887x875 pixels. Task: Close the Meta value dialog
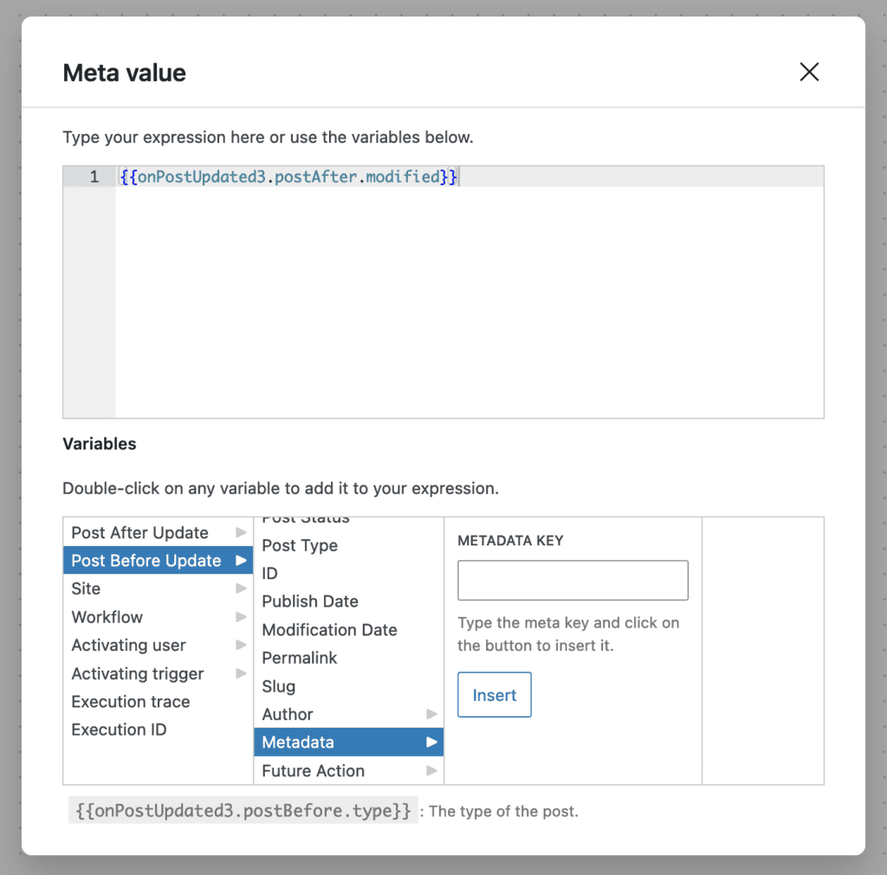tap(809, 72)
